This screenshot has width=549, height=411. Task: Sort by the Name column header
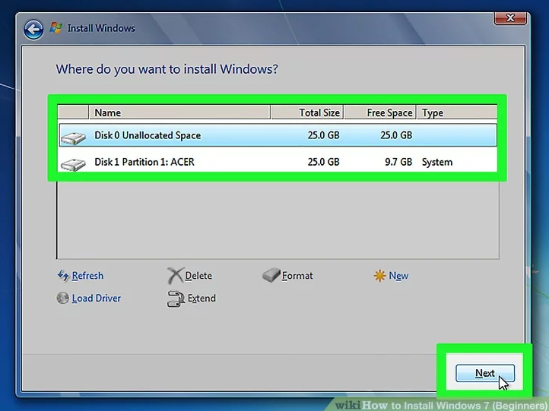point(179,112)
